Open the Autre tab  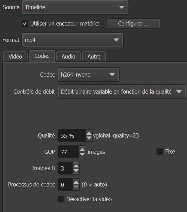[x=94, y=56]
